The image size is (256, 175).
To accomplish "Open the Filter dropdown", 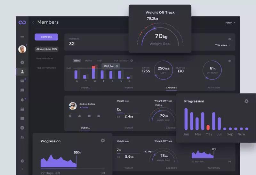I will point(230,23).
